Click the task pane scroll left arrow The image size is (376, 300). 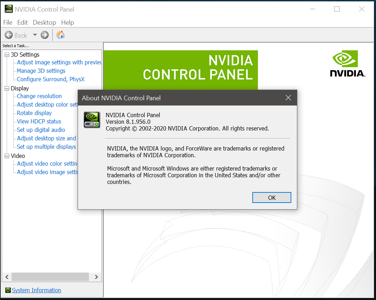tap(7, 277)
